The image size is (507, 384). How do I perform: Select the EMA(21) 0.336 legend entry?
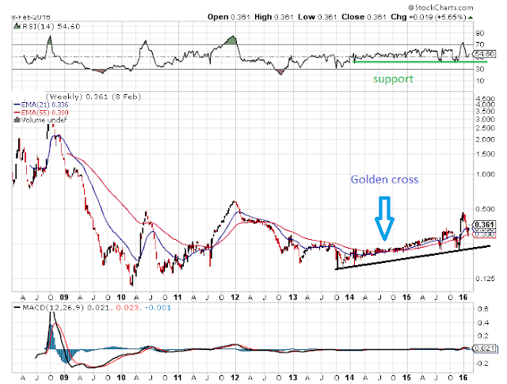click(x=41, y=105)
